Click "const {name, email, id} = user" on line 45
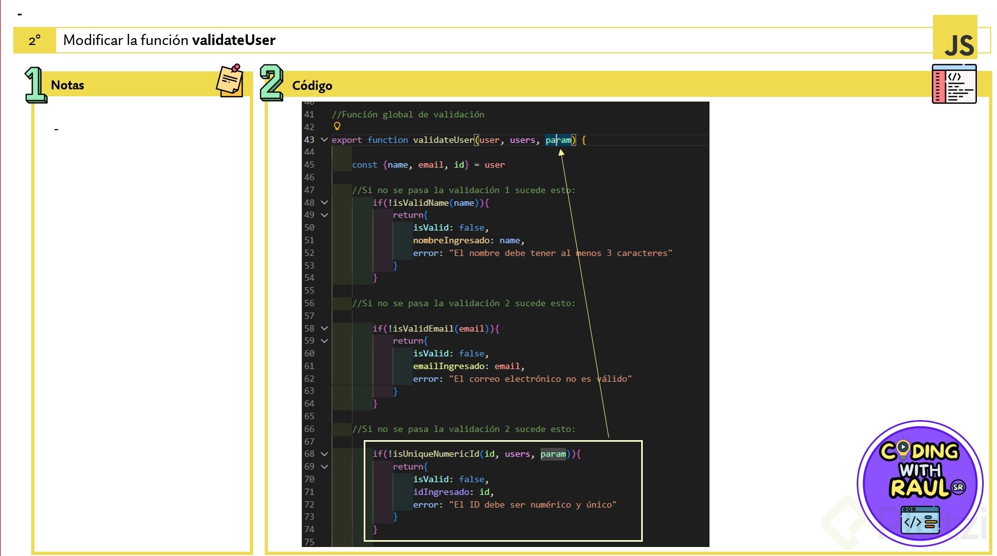Viewport: 997px width, 556px height. pyautogui.click(x=428, y=165)
